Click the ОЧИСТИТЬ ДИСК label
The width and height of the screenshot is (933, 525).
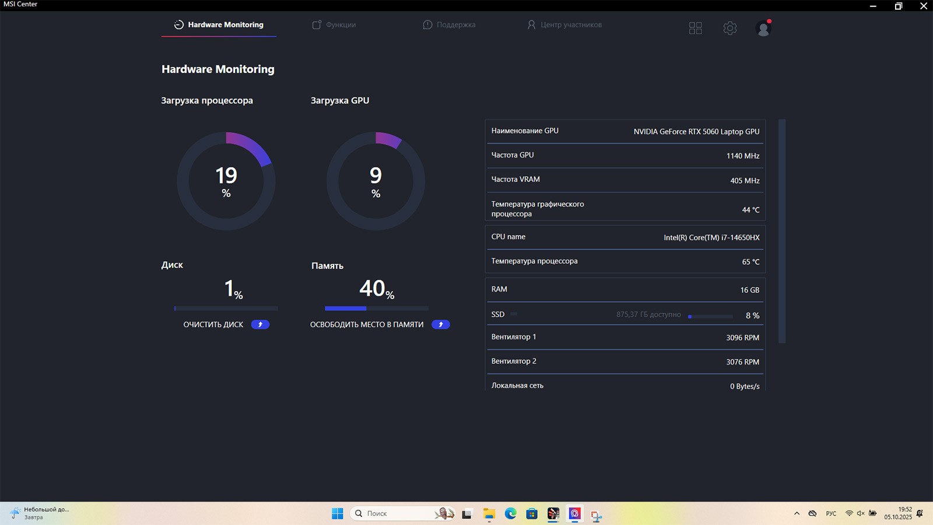213,324
